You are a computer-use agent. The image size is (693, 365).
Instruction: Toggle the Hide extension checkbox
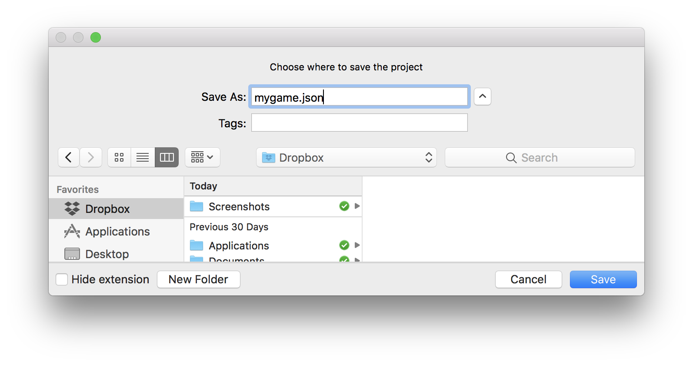tap(62, 279)
